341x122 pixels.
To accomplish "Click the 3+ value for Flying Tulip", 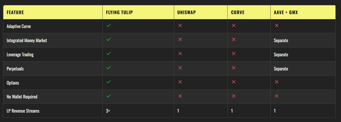I will (108, 111).
